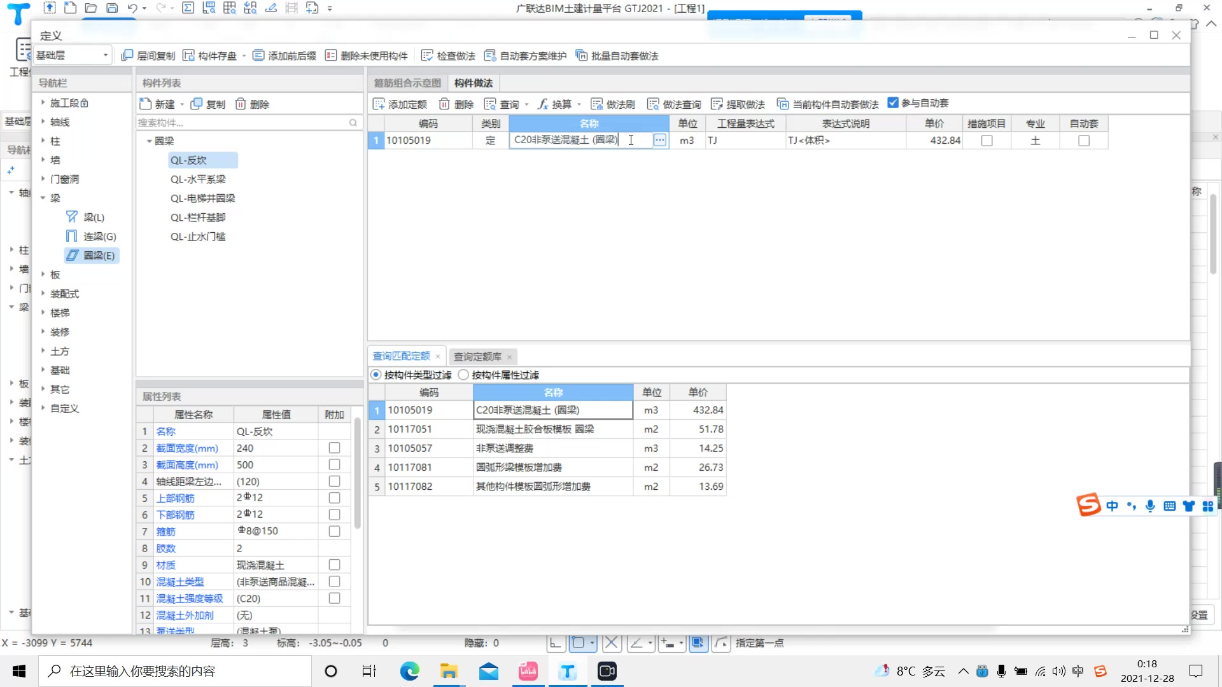This screenshot has width=1222, height=687.
Task: Select component QL-止水门槛
Action: [x=198, y=236]
